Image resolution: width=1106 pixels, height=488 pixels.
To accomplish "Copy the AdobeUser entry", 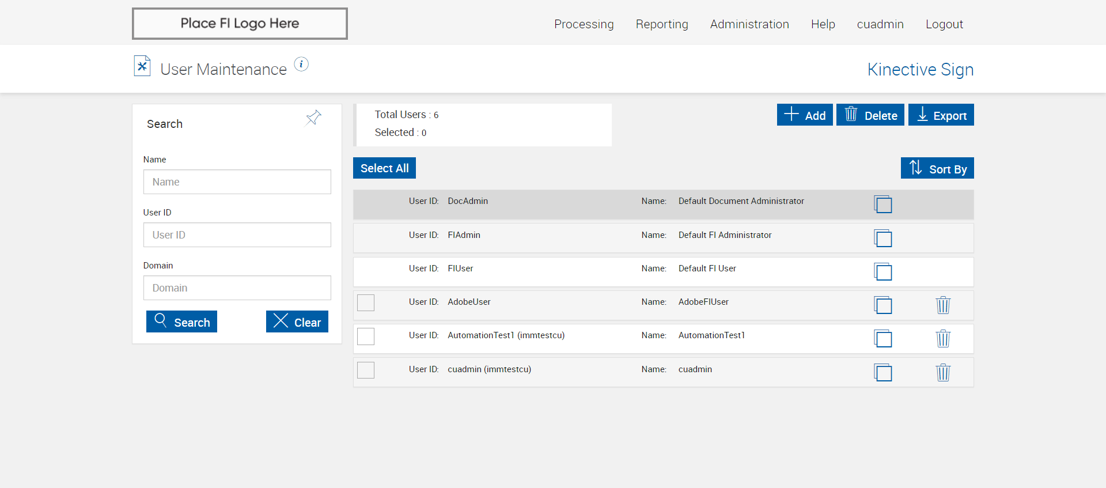I will point(882,305).
